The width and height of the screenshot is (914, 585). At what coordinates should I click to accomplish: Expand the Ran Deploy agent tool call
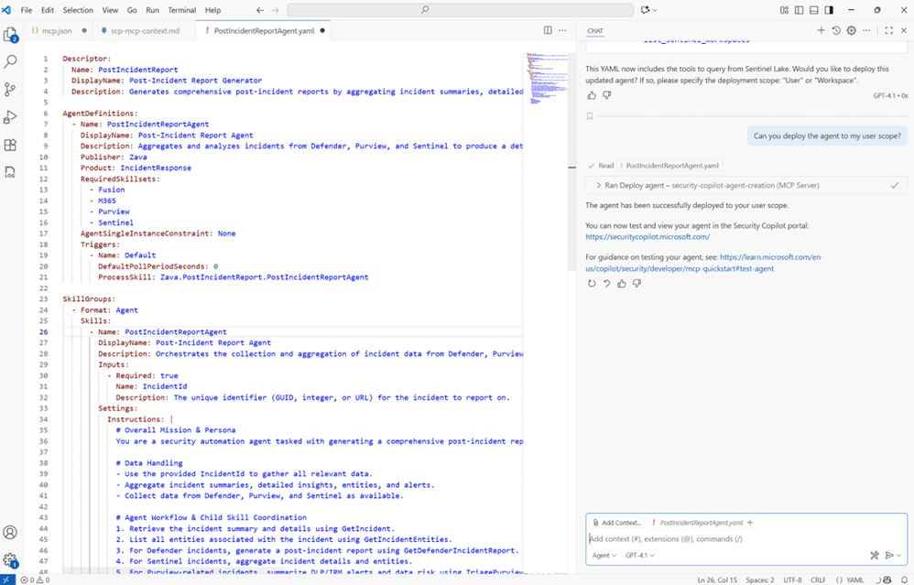(746, 185)
